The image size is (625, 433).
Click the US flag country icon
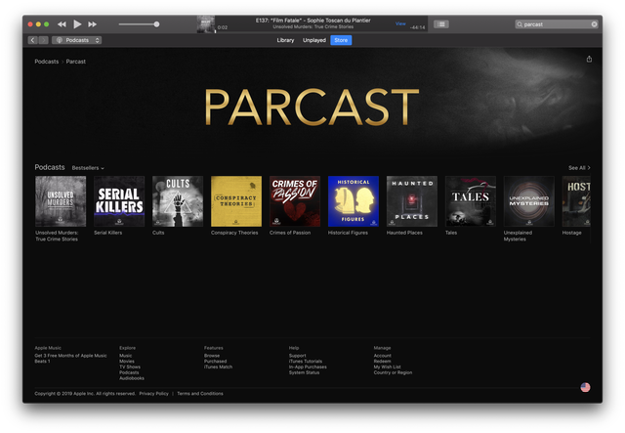point(585,387)
